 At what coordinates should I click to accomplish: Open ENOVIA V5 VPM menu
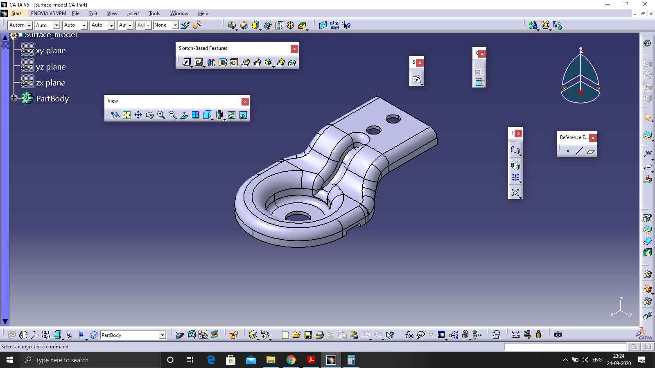click(x=48, y=13)
